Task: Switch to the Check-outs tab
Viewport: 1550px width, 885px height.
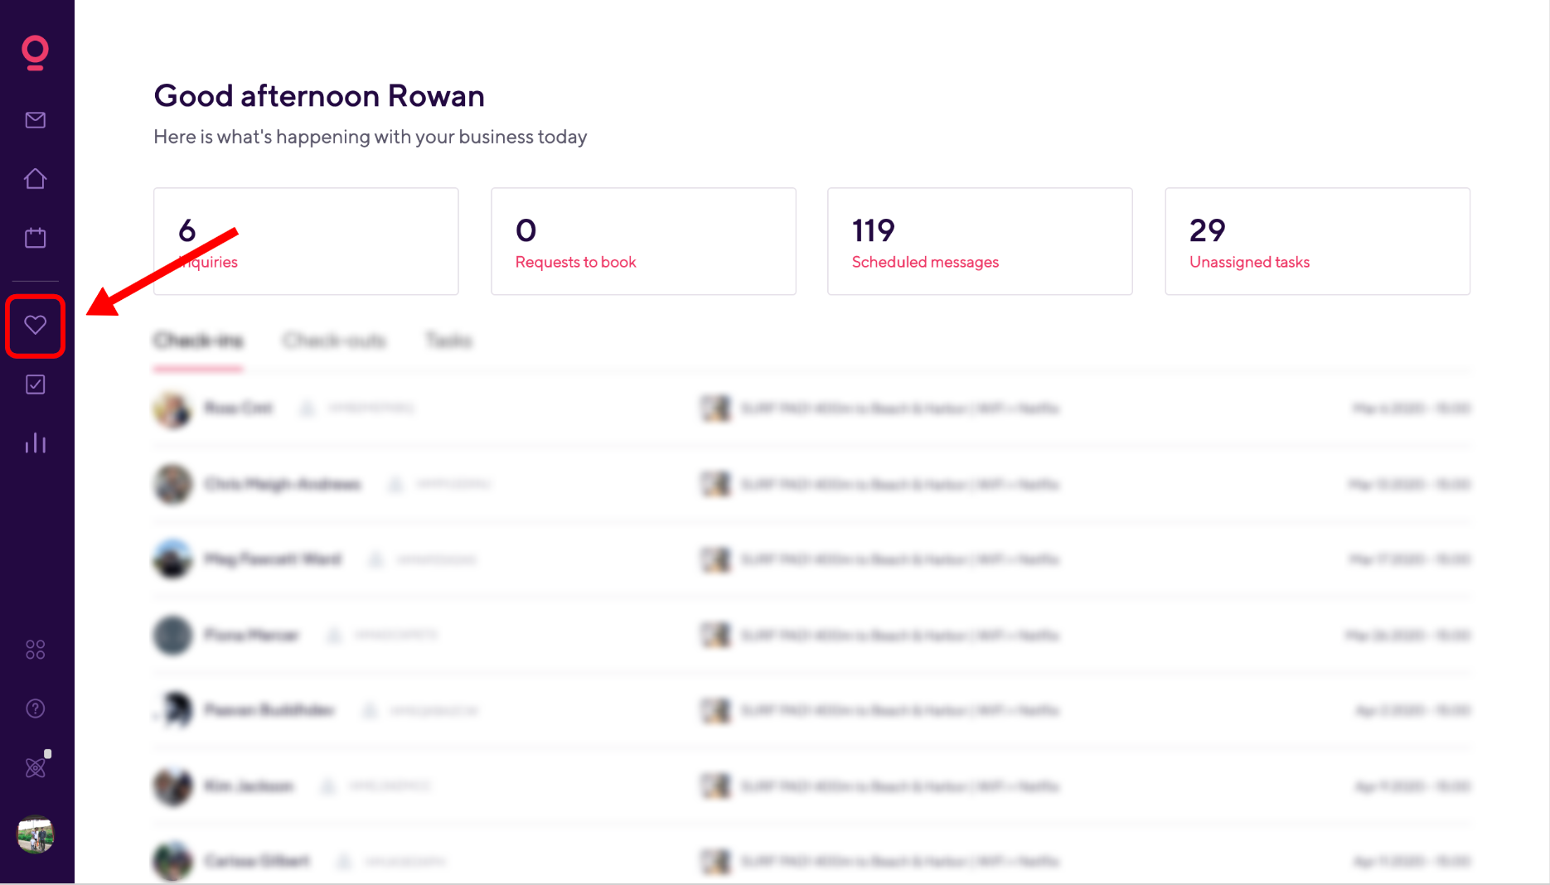Action: tap(334, 341)
